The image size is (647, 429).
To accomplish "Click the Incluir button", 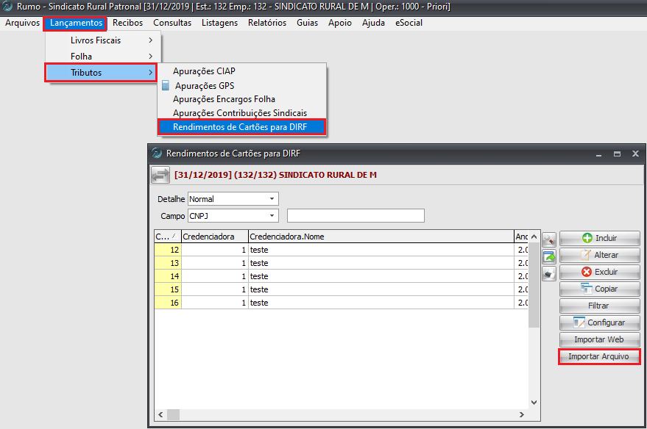I will point(600,238).
